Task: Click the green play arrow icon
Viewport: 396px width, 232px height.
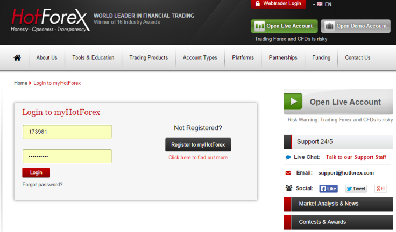Action: point(293,102)
